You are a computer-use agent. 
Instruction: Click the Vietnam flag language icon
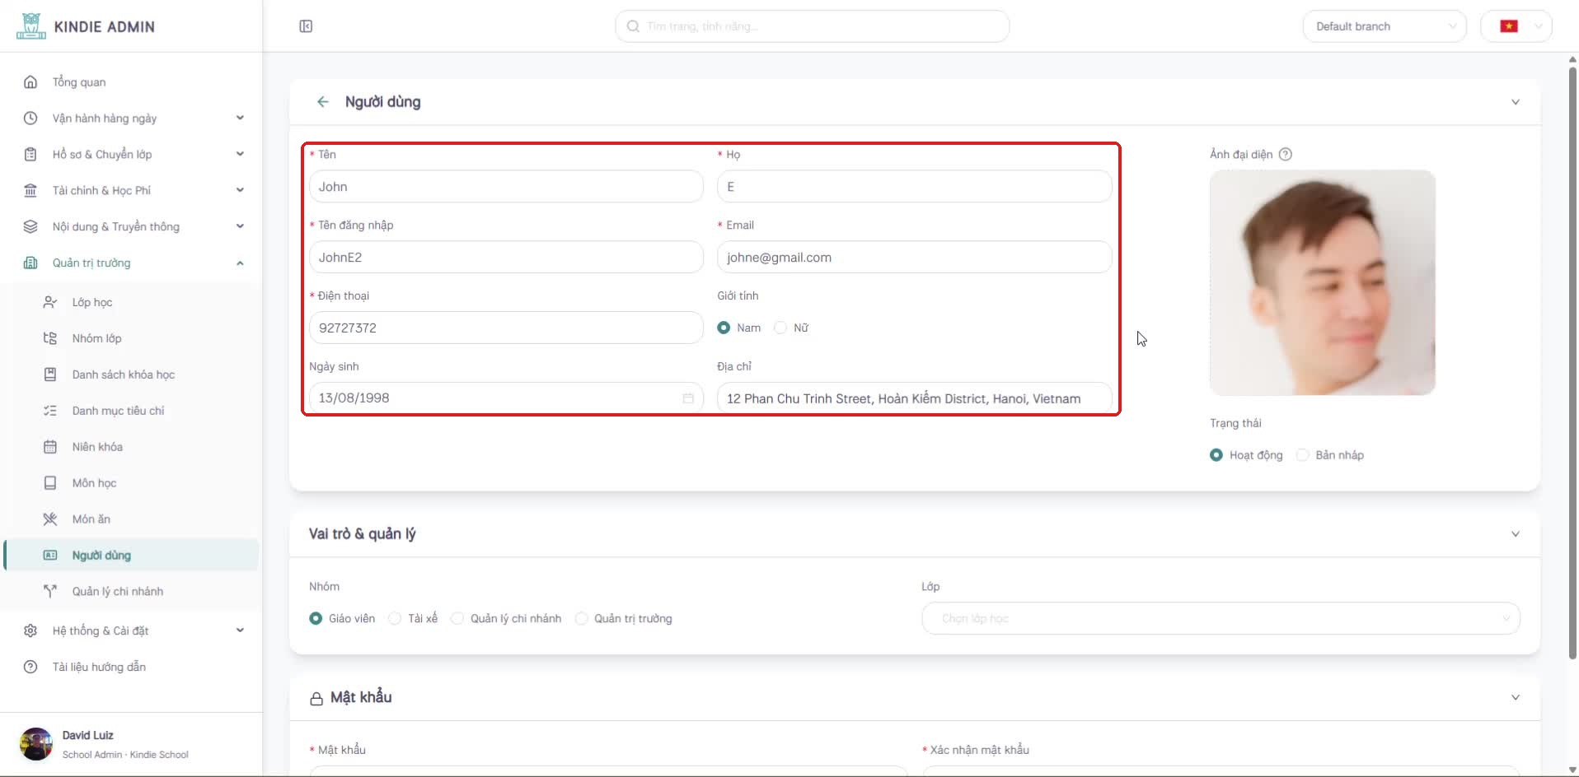coord(1509,26)
